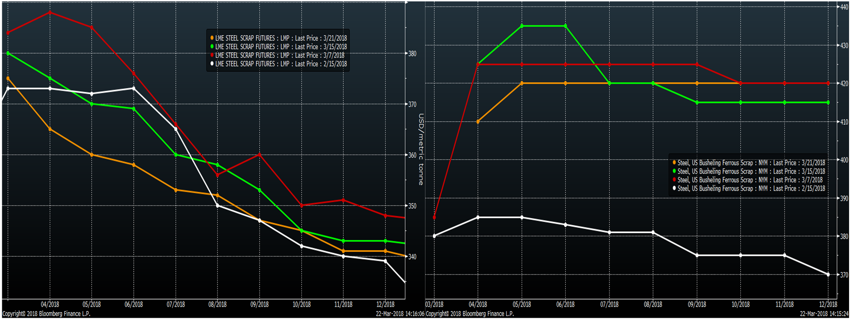Screen dimensions: 850x319
Task: Click red data point at 03/2018, right chart
Action: click(434, 217)
